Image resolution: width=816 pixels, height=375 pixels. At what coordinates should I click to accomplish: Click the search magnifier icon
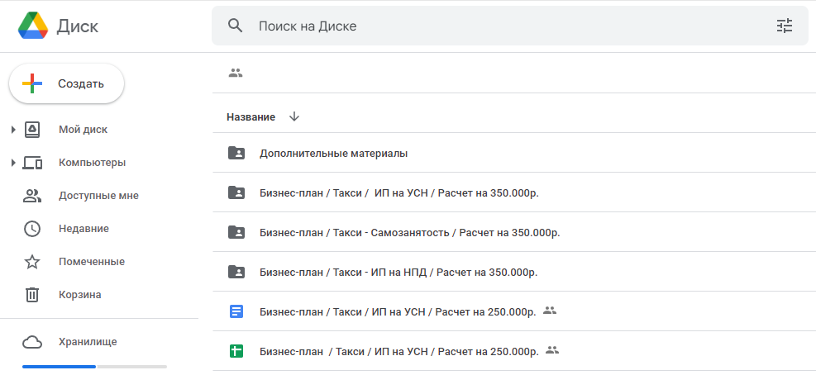pos(236,26)
